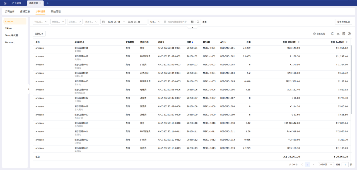Viewport: 357px width, 170px height.
Task: Select page 1 in pagination
Action: 308,165
